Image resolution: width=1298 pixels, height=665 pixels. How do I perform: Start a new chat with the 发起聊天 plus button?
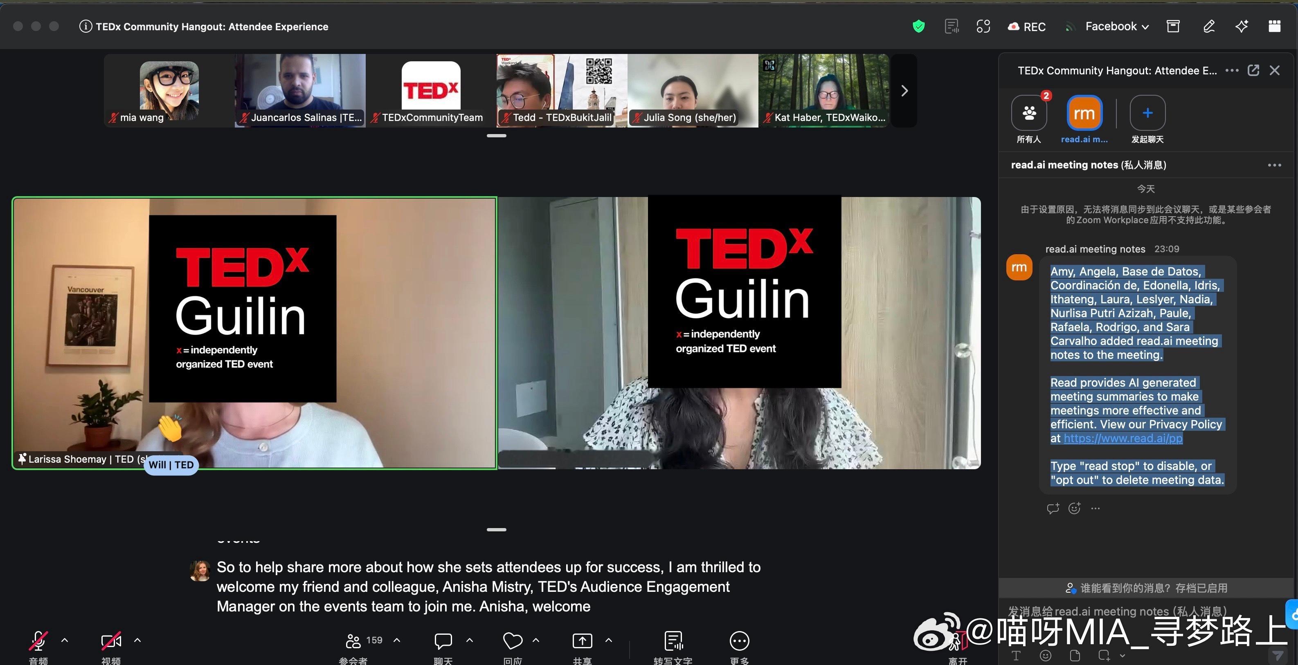pos(1147,119)
